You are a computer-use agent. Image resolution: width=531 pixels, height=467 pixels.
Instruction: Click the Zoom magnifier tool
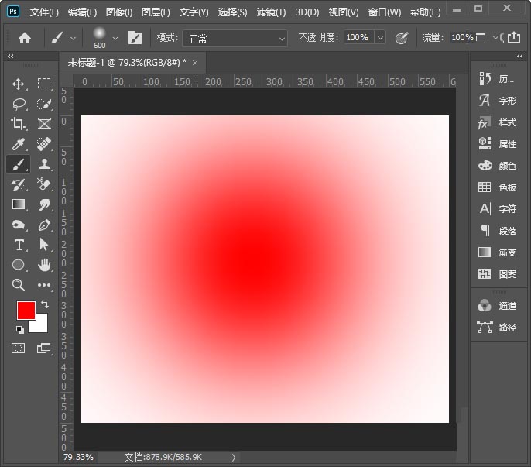pyautogui.click(x=19, y=285)
